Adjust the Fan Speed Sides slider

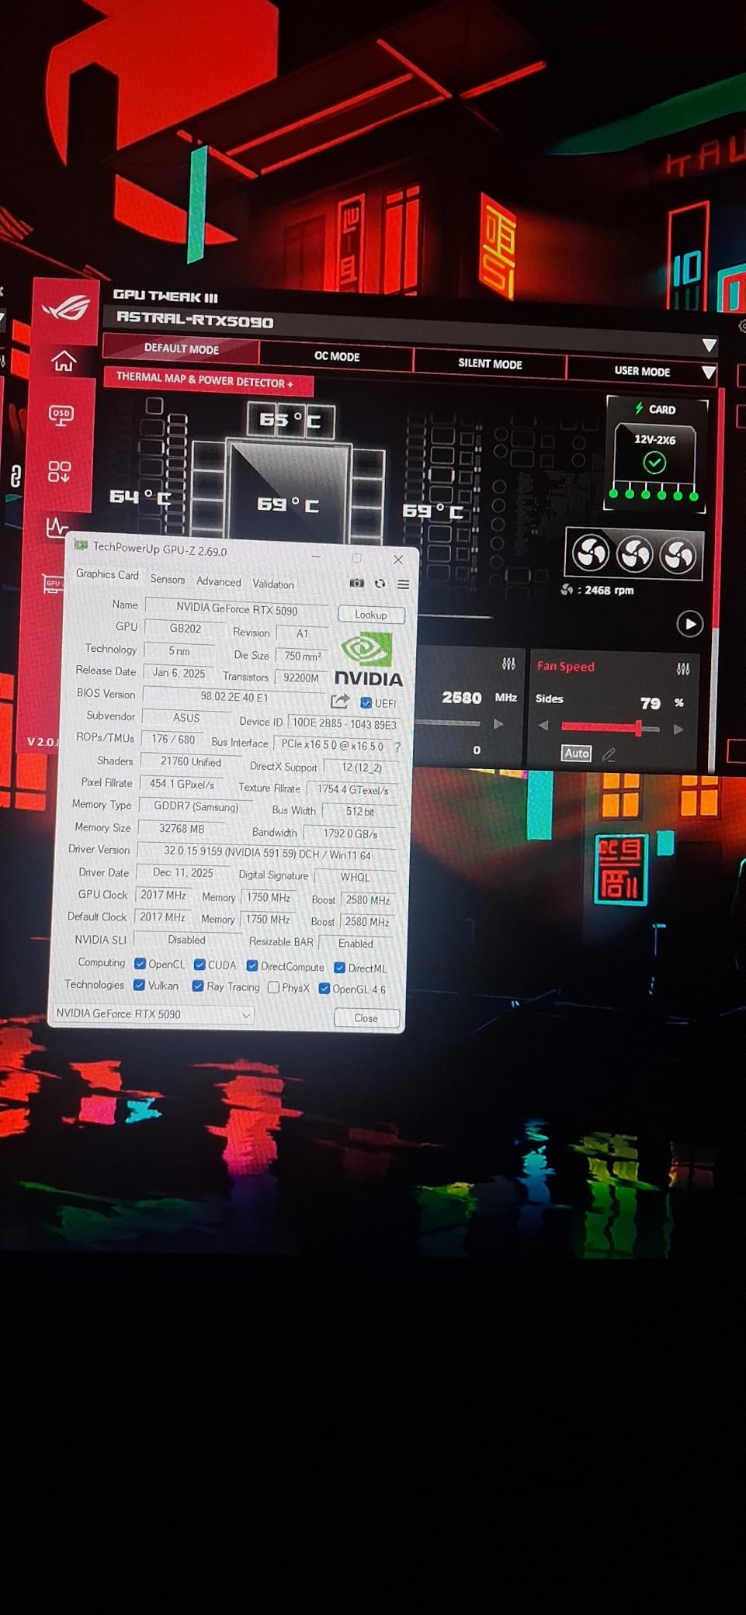coord(610,727)
